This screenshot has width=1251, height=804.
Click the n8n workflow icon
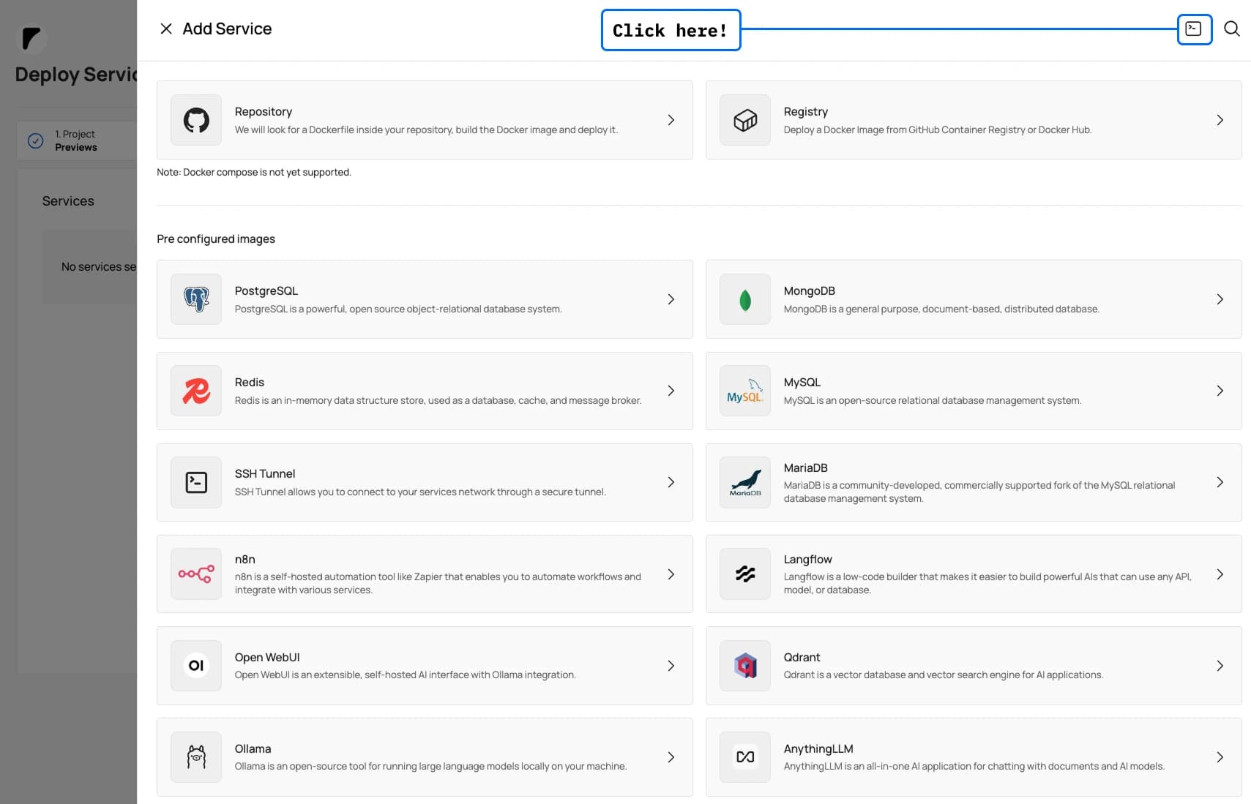point(196,574)
